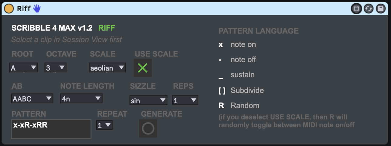Click the hot-swap preset arrows icon
Screen dimensions: 391x146
tap(368, 9)
